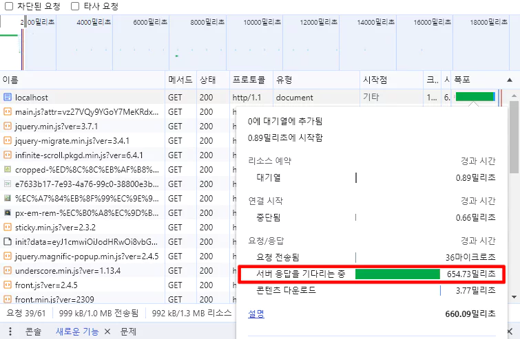
Task: Click script icon beside main.js row
Action: click(x=8, y=111)
